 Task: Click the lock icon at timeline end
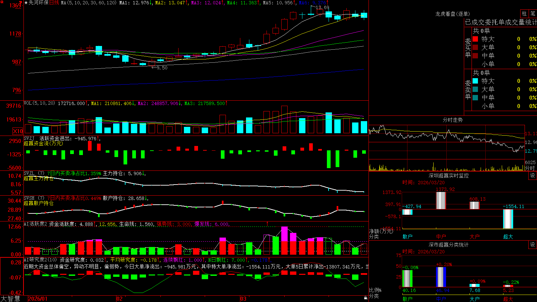(x=365, y=298)
